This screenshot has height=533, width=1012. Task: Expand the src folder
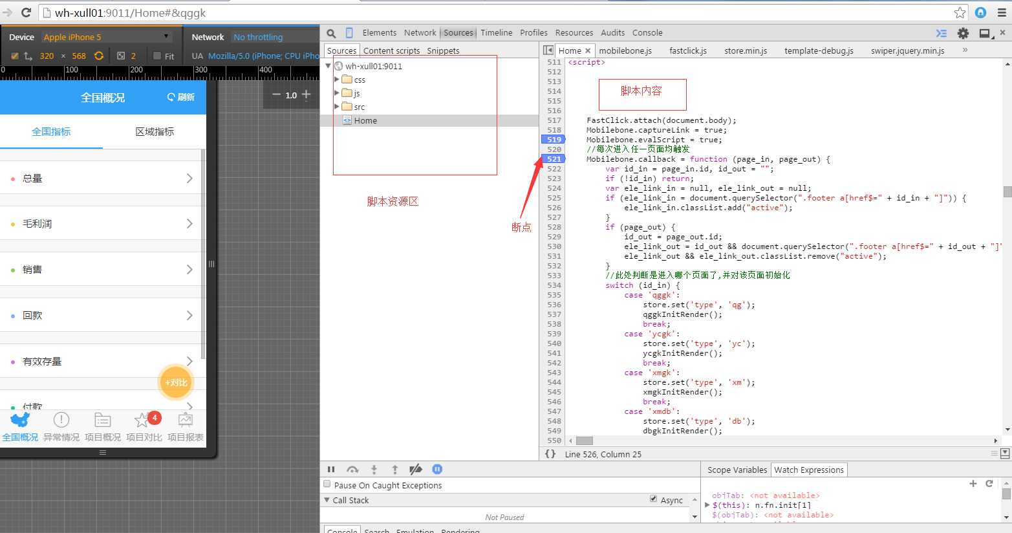point(336,107)
